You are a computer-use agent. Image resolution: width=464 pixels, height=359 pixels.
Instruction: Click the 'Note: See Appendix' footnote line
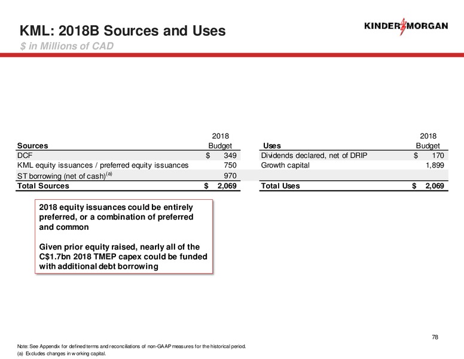coord(132,346)
